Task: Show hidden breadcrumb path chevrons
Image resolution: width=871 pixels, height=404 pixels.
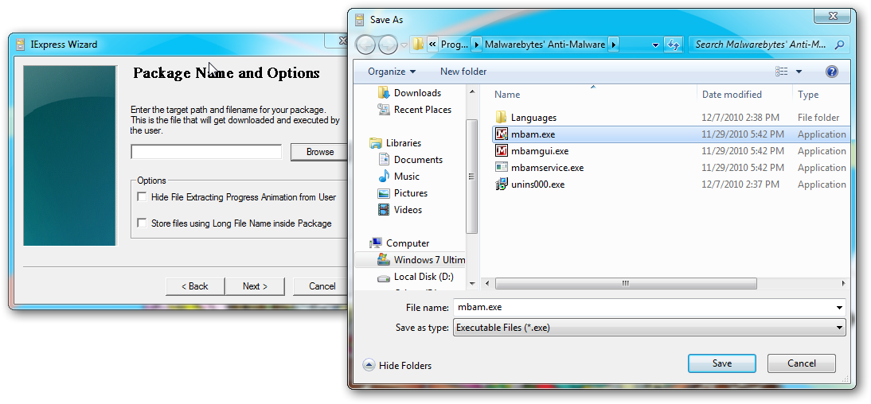Action: pyautogui.click(x=433, y=45)
